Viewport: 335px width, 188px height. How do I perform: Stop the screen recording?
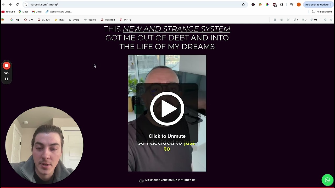pos(6,66)
